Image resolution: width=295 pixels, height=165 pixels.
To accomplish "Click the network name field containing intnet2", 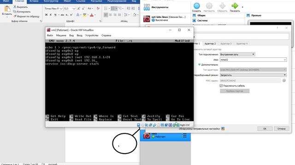I will 253,60.
